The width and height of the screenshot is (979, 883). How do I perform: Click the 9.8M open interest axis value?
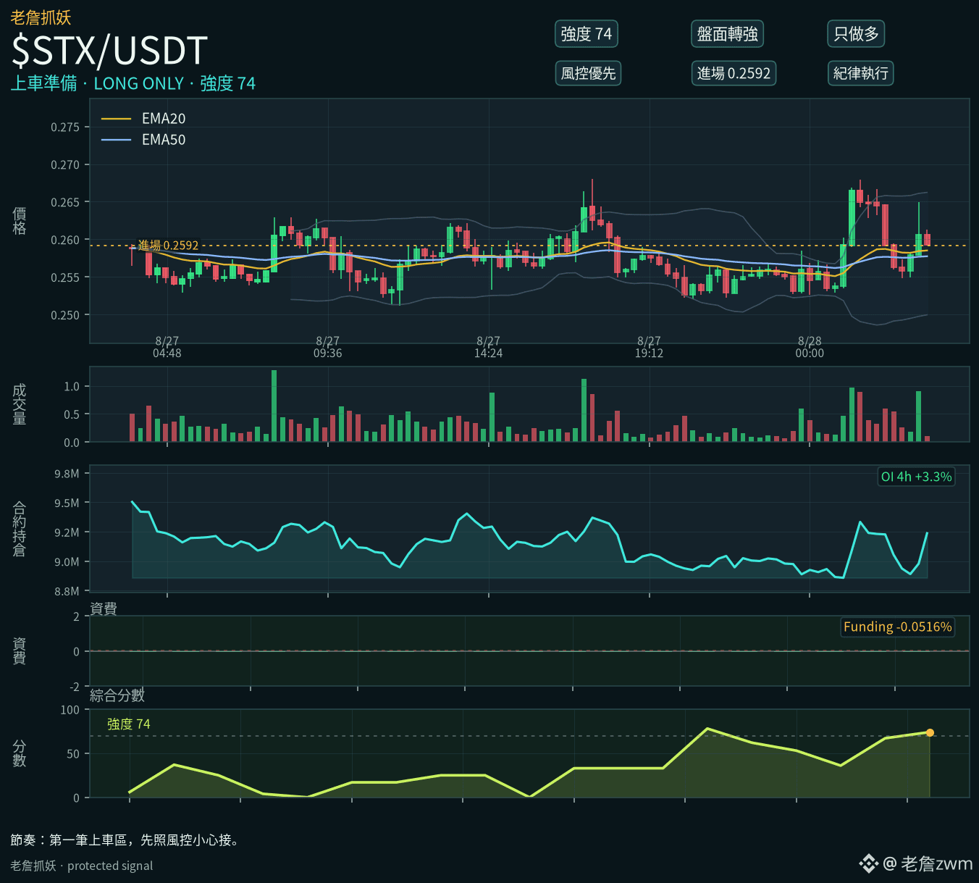tap(67, 474)
